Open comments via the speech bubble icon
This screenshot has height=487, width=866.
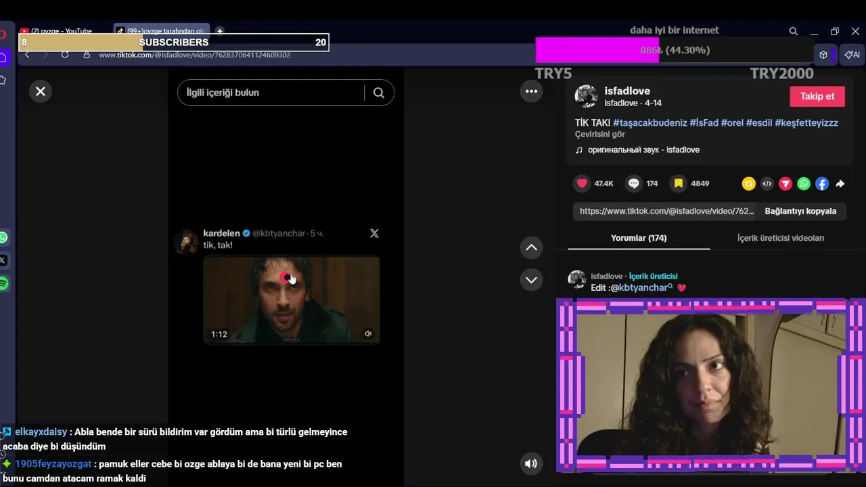pyautogui.click(x=634, y=183)
